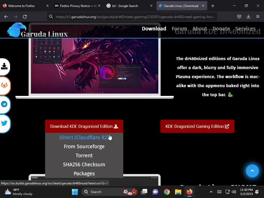Show hidden system tray icons
264x198 pixels.
(x=211, y=192)
